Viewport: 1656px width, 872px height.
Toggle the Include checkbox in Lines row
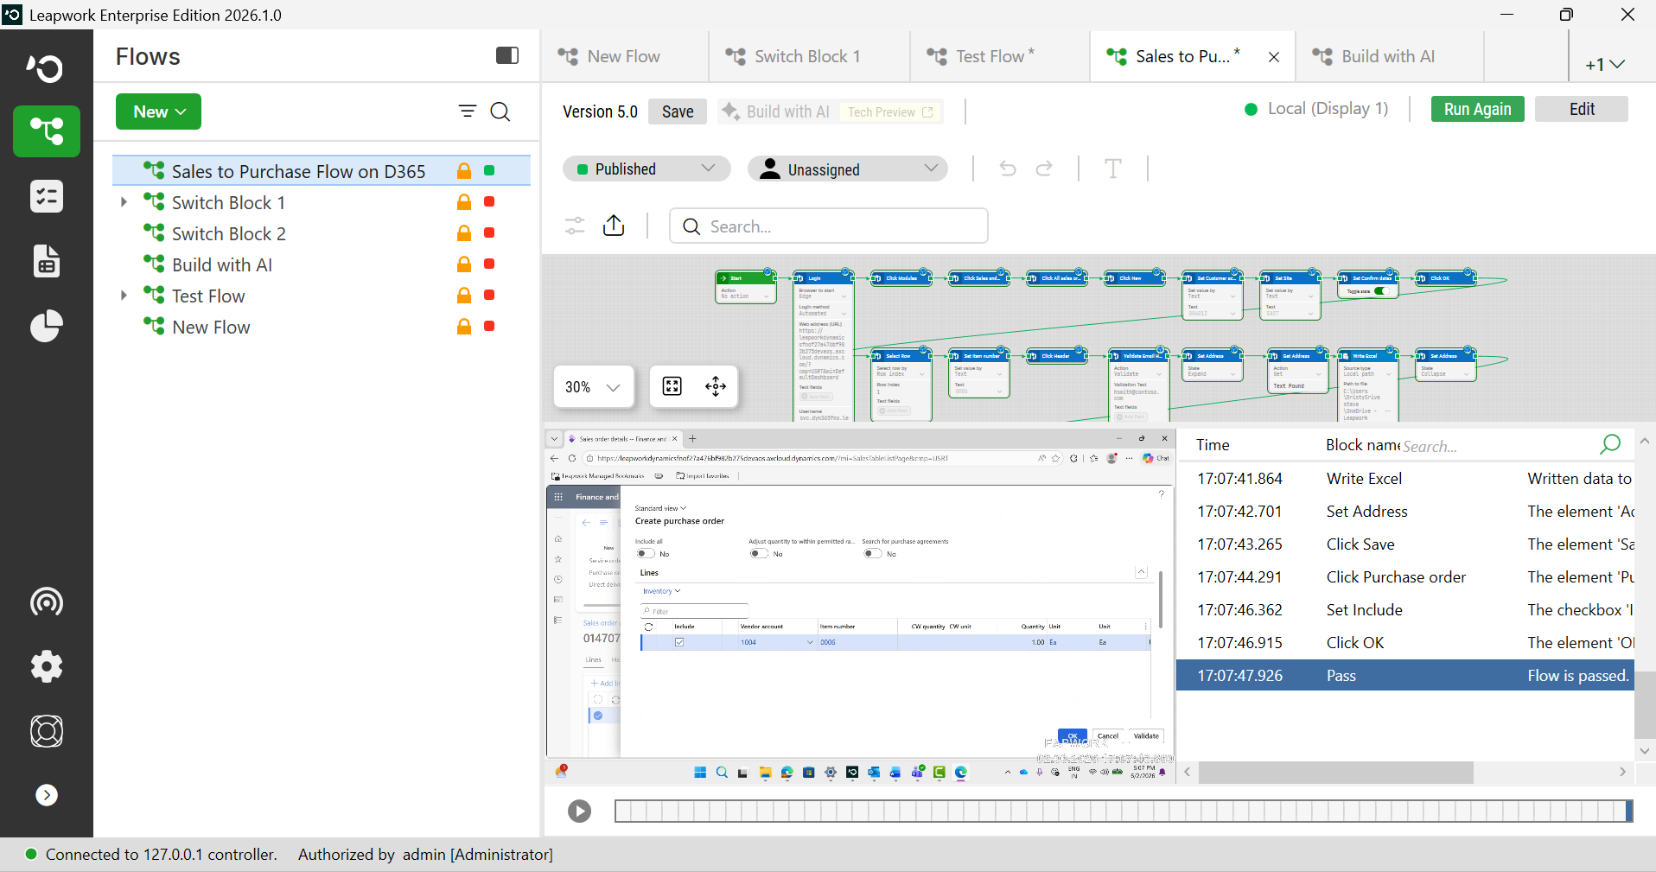(679, 642)
